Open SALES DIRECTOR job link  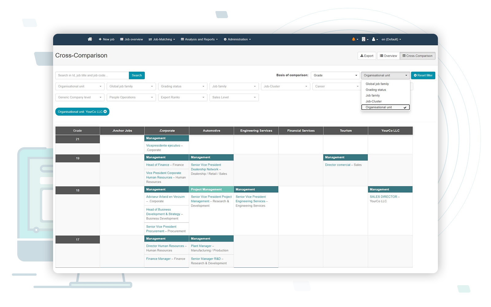pos(383,197)
